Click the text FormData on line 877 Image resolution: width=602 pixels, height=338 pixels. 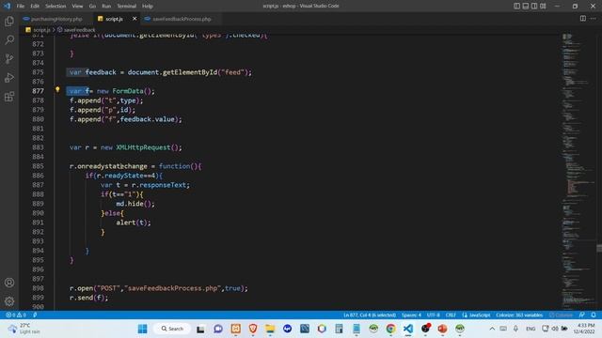(128, 91)
